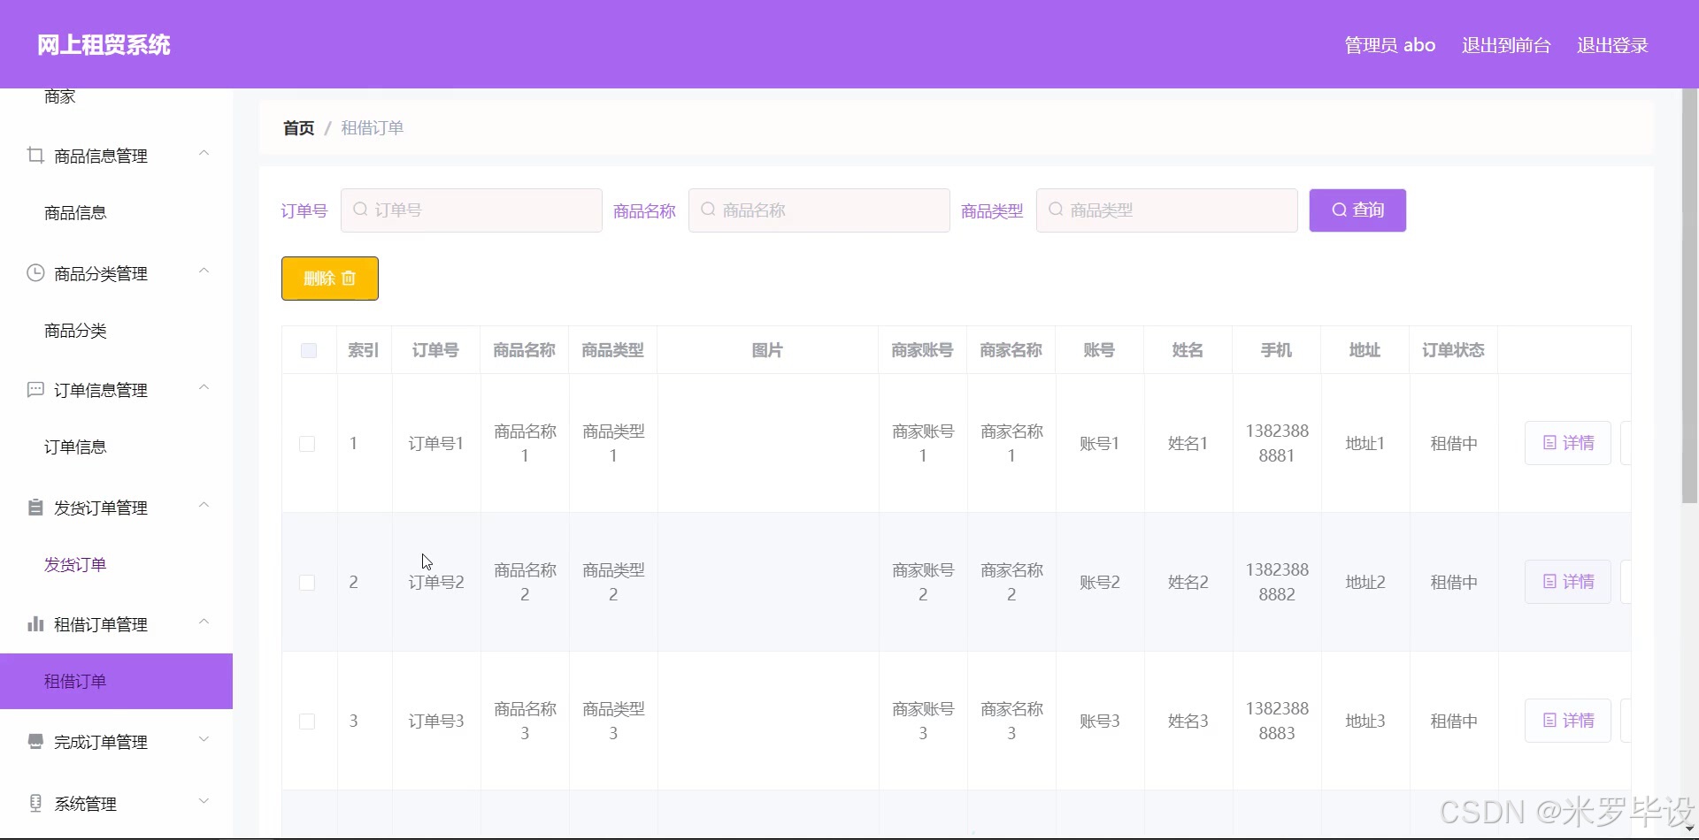The image size is (1699, 840).
Task: Click the vertical page scrollbar thumb
Action: (1689, 296)
